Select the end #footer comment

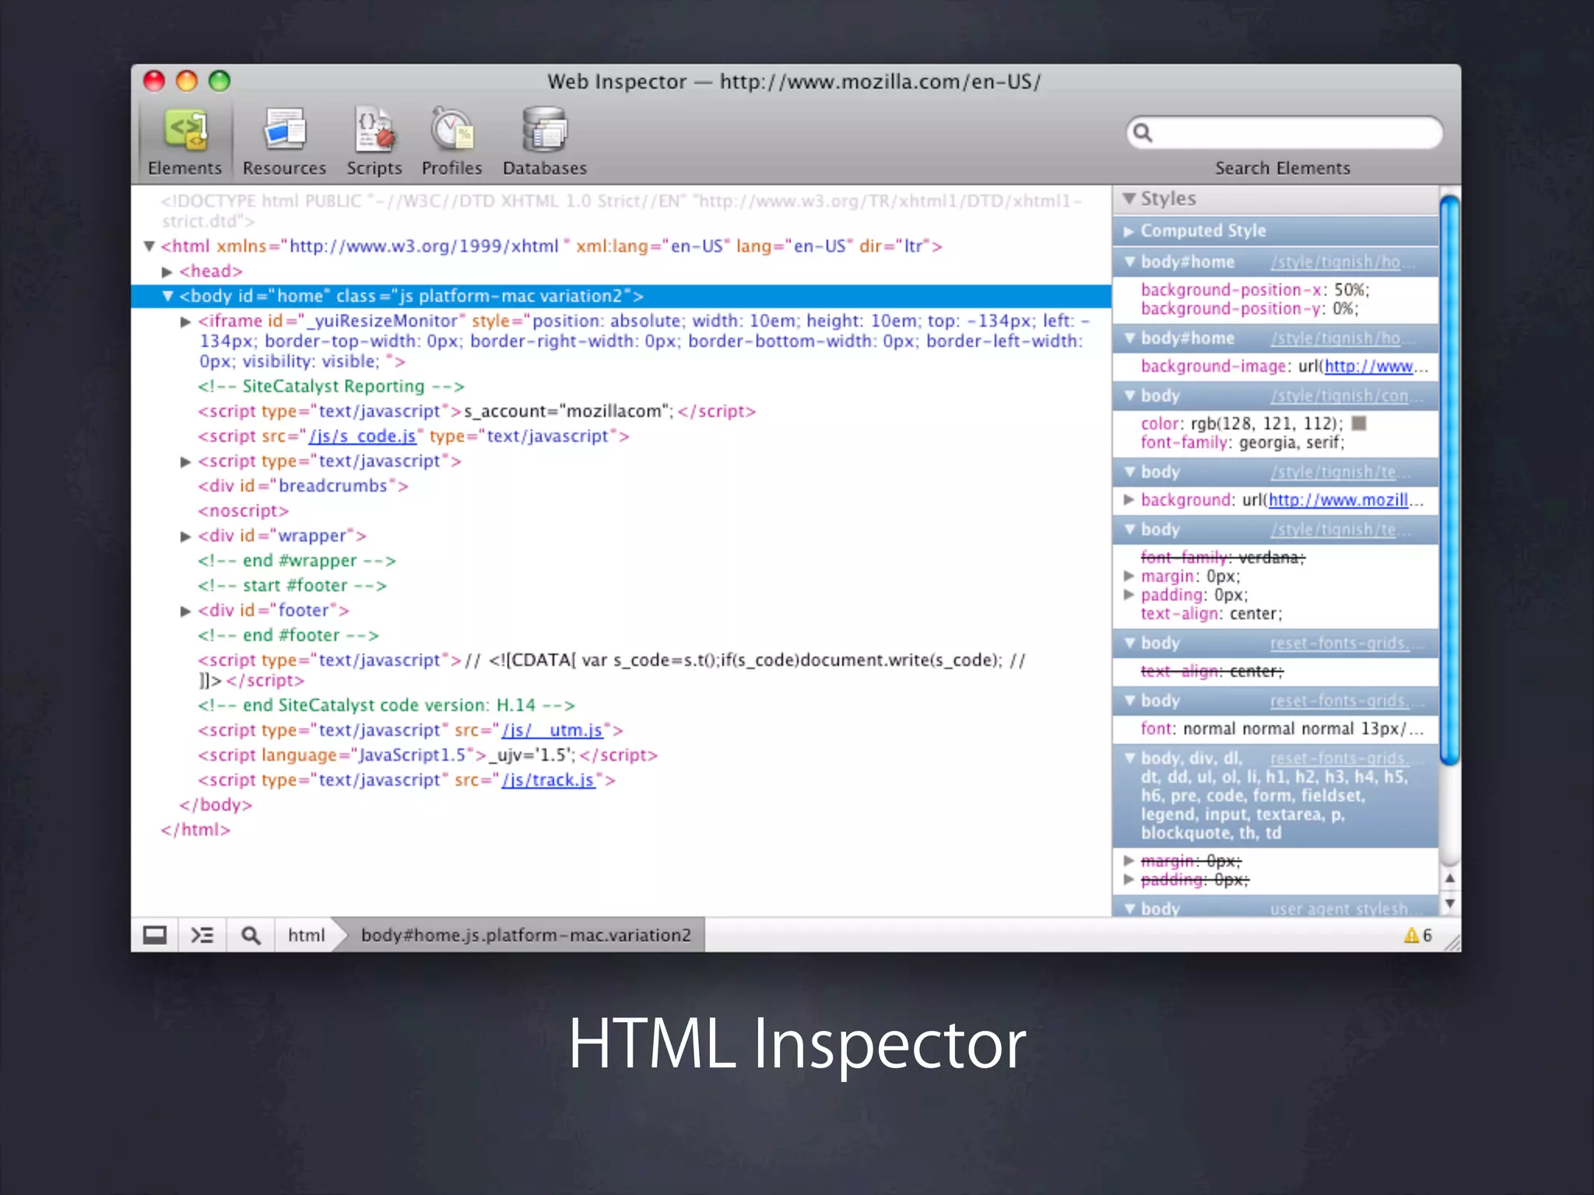point(288,636)
